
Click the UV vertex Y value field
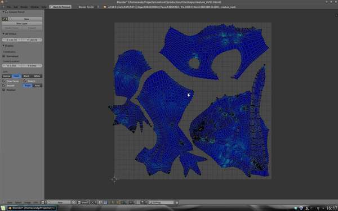click(x=32, y=40)
